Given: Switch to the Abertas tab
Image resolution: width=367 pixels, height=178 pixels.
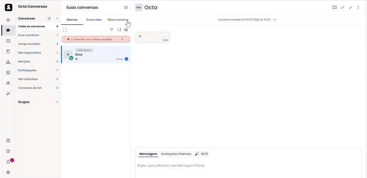Looking at the screenshot, I should [x=72, y=20].
